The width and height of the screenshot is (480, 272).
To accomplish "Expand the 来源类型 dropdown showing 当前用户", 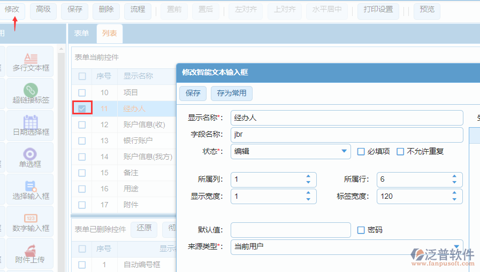I will (456, 246).
